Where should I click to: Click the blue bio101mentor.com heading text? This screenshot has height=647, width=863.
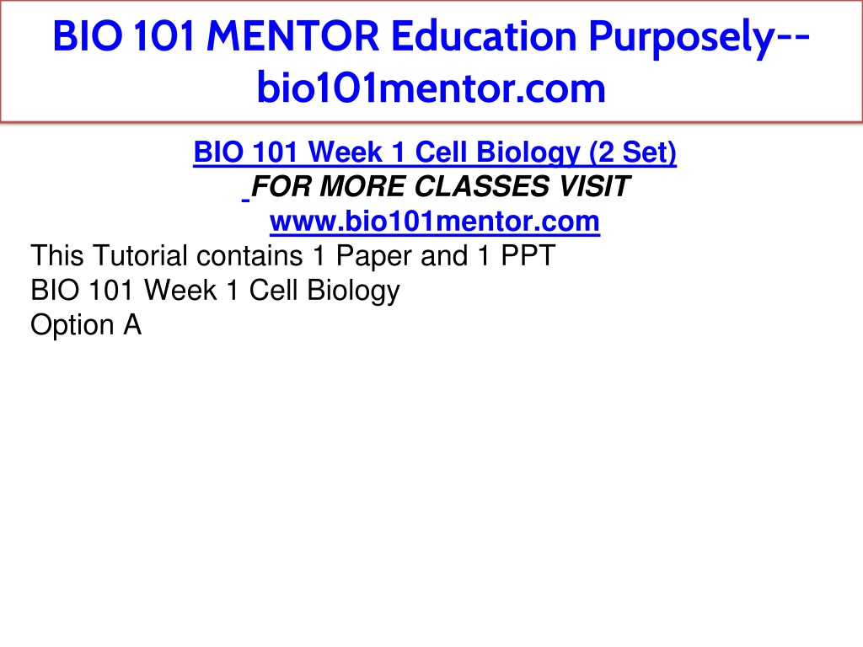431,88
